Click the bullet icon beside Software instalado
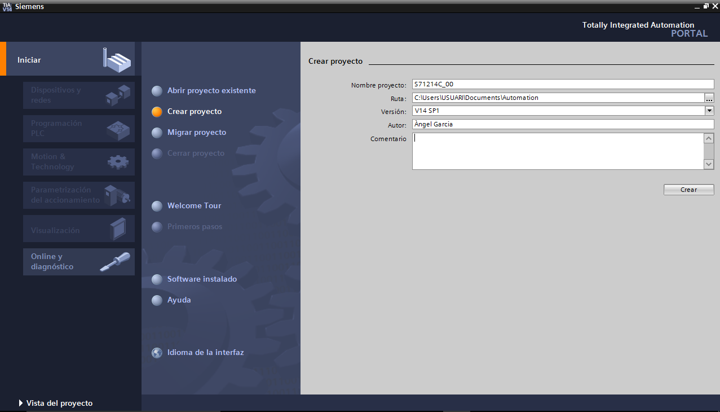 tap(157, 279)
